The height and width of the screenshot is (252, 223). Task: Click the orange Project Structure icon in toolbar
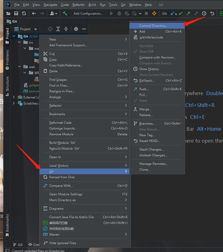(x=154, y=13)
